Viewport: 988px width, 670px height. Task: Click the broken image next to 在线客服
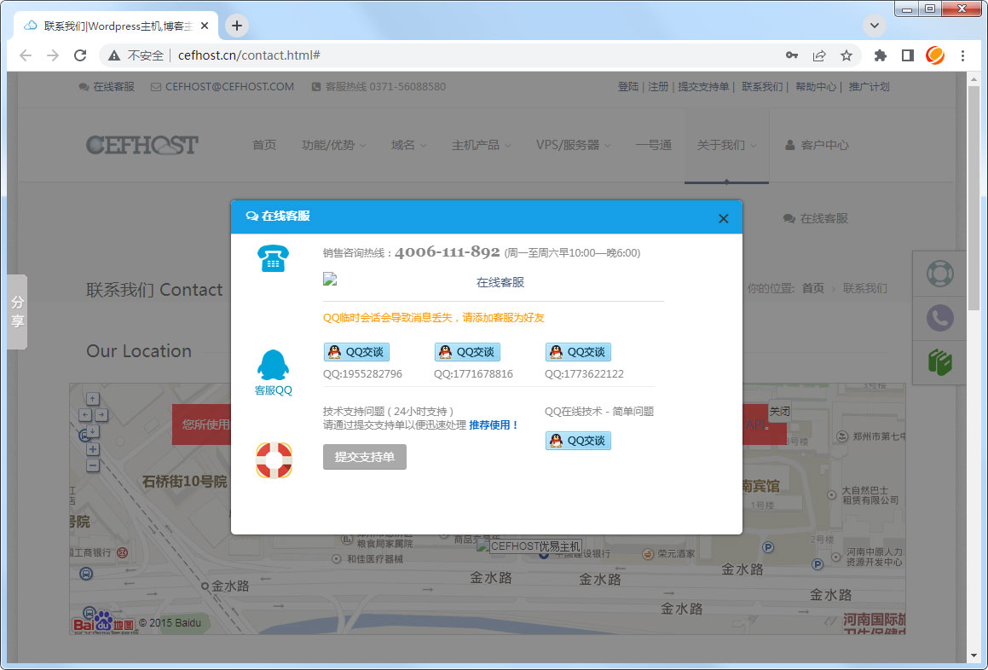point(330,280)
